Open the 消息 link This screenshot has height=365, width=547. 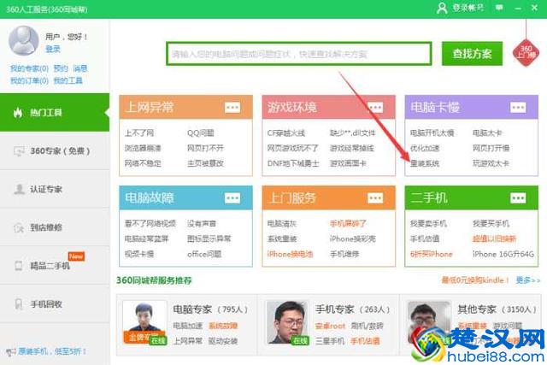point(80,68)
